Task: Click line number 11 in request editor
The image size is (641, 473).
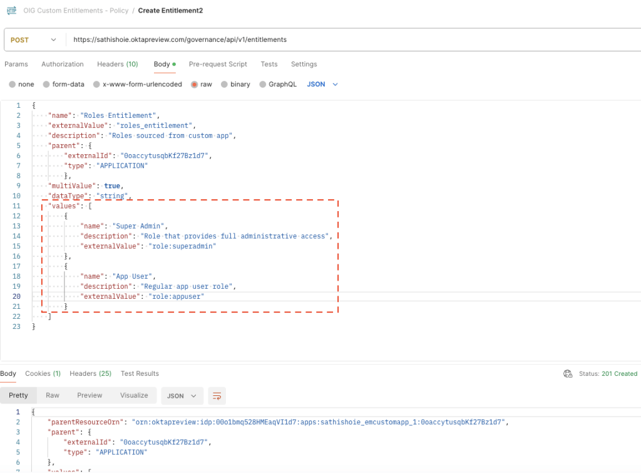Action: [x=16, y=206]
